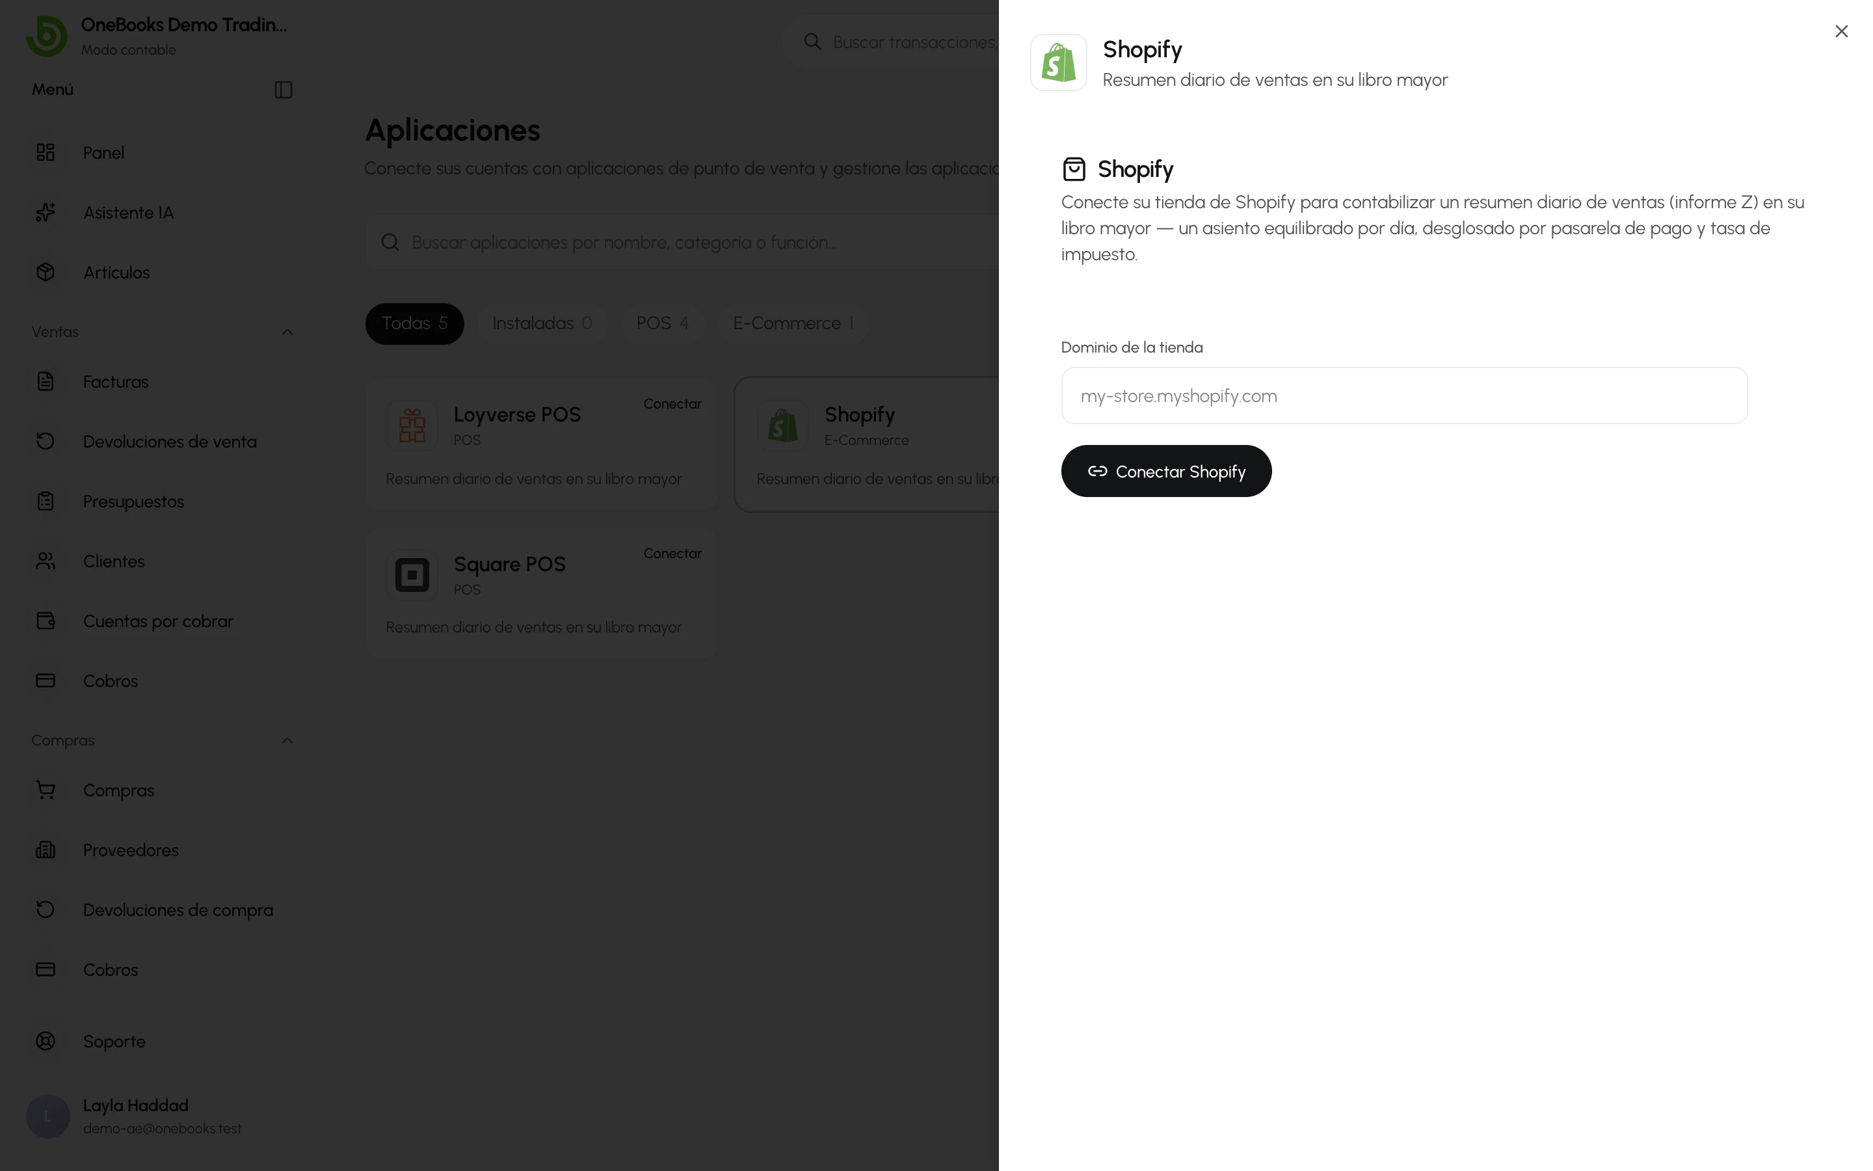Click the top search magnifier icon
The width and height of the screenshot is (1873, 1171).
click(812, 42)
